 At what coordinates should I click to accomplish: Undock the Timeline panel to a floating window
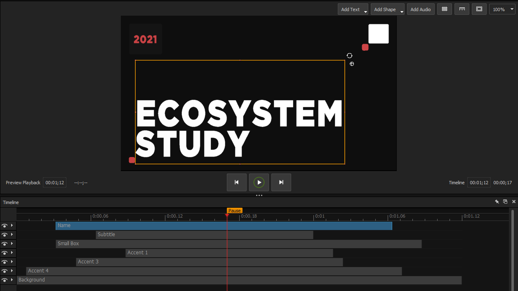click(505, 202)
